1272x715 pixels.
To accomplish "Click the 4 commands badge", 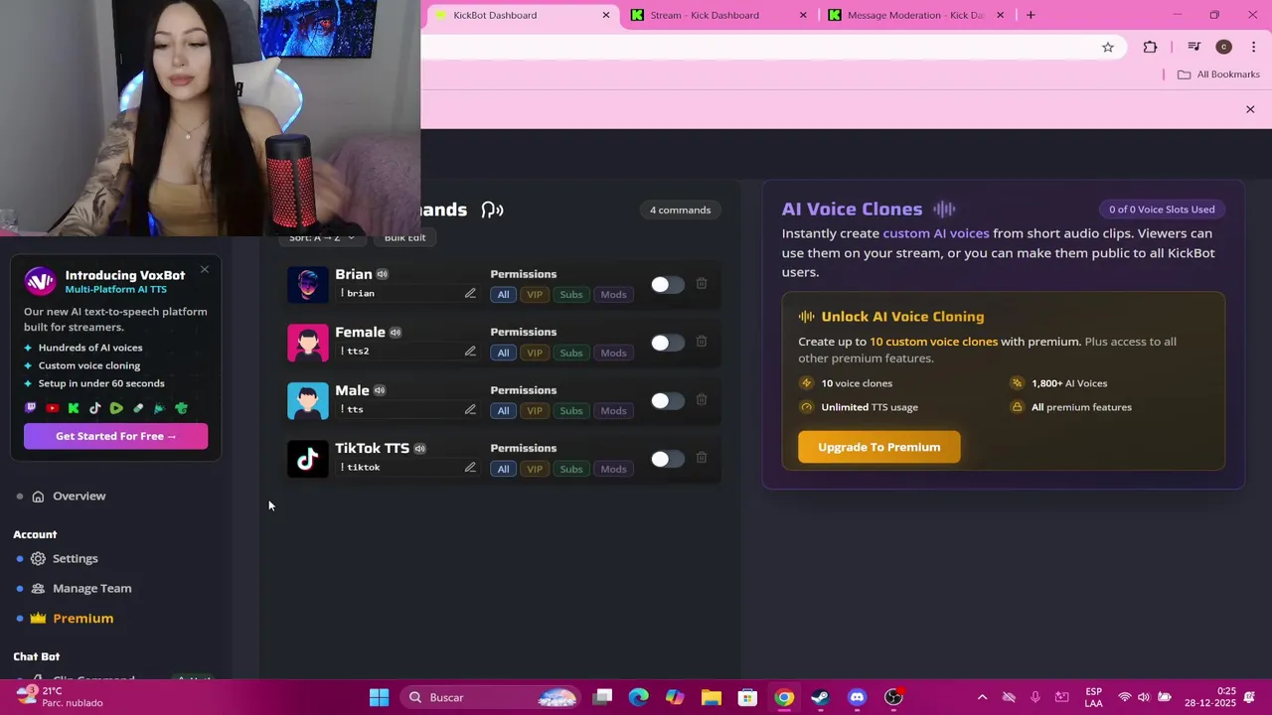I will point(680,210).
